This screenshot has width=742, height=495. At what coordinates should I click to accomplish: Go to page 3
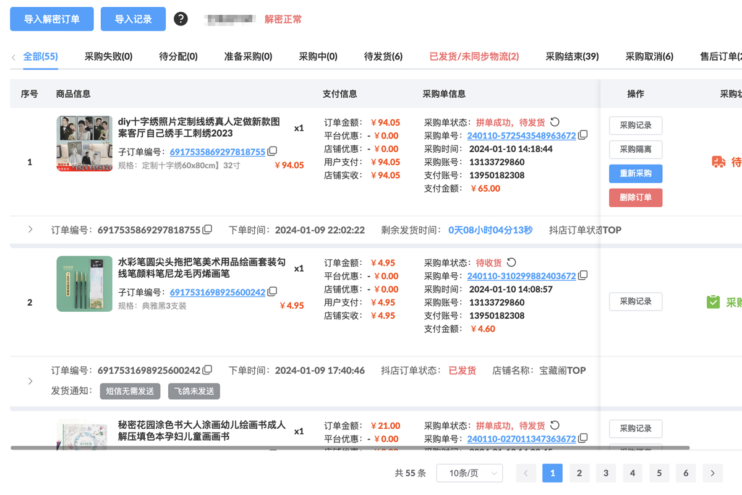pos(605,473)
